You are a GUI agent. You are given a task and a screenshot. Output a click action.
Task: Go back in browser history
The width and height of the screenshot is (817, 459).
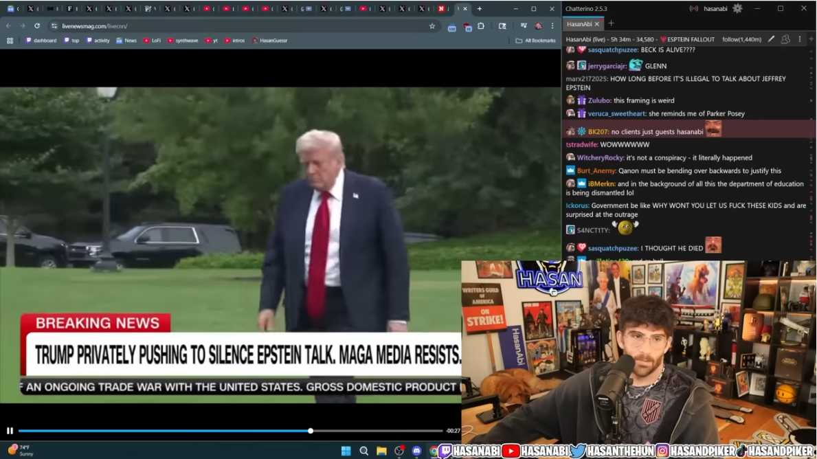point(8,25)
